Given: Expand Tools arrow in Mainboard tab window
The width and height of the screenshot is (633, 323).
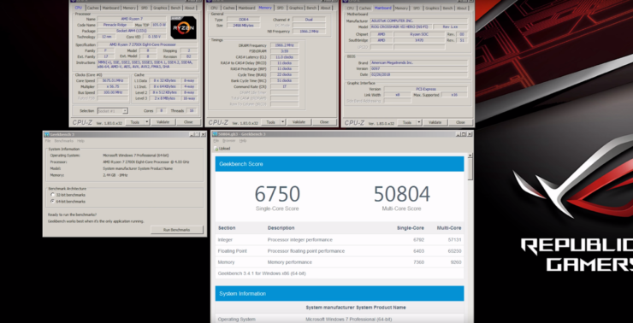Looking at the screenshot, I should coord(419,122).
